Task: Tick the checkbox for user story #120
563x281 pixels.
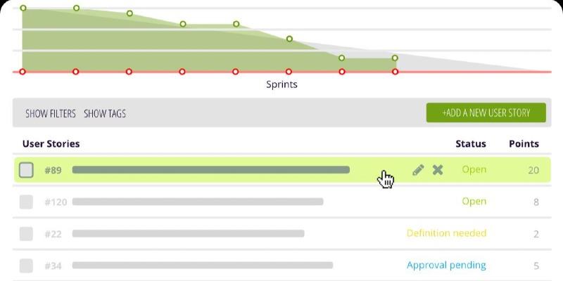Action: [26, 202]
